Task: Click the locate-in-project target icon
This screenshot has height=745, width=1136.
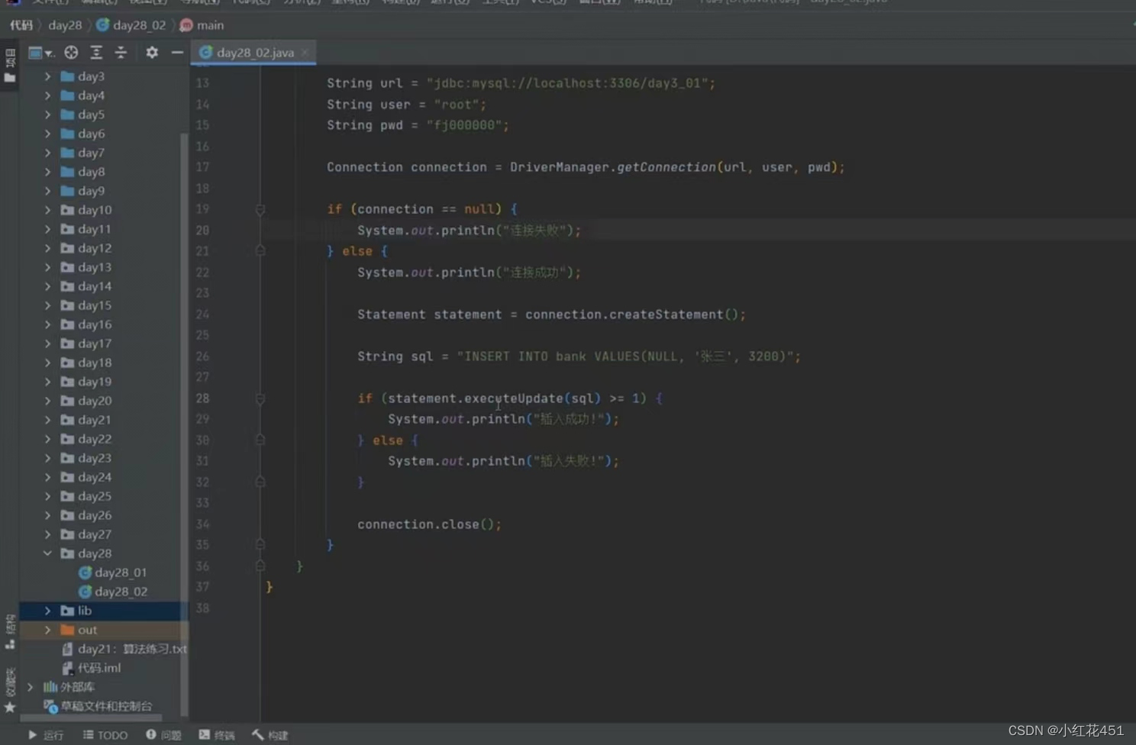Action: point(71,53)
